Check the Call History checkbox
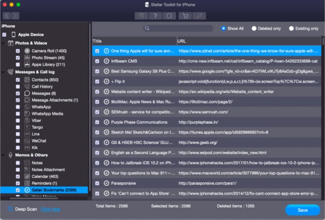This screenshot has width=325, height=220. coord(18,86)
